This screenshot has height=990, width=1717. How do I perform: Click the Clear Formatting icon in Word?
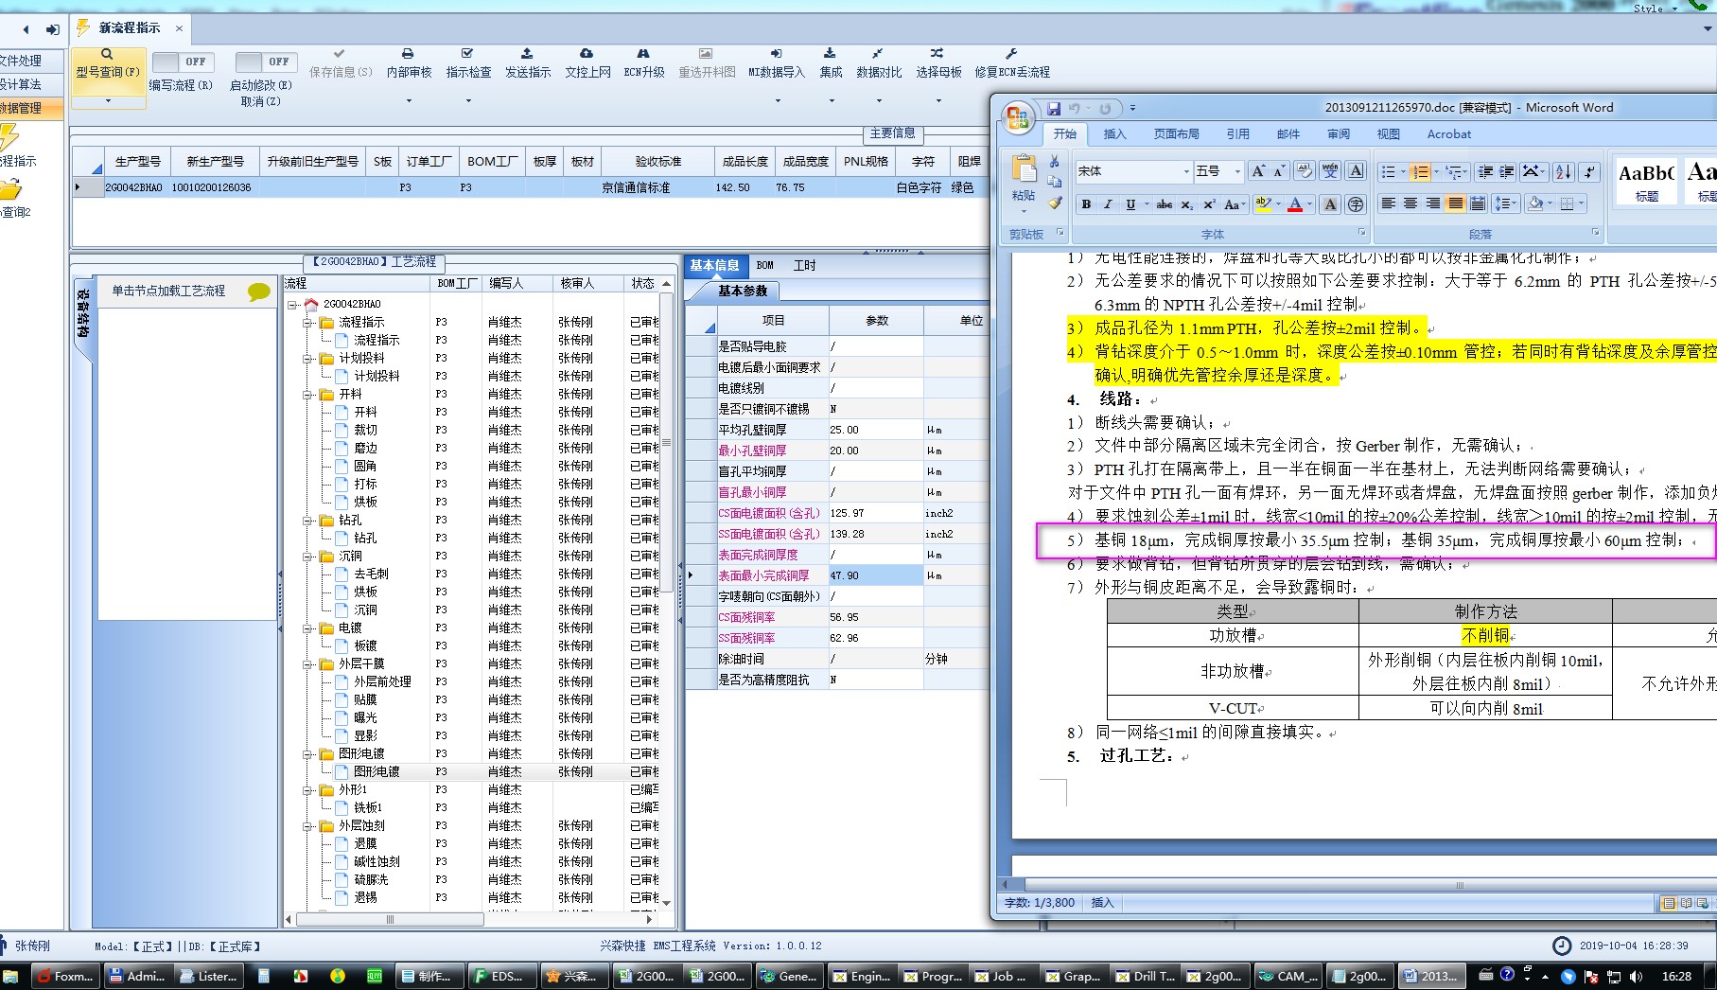pyautogui.click(x=1305, y=171)
